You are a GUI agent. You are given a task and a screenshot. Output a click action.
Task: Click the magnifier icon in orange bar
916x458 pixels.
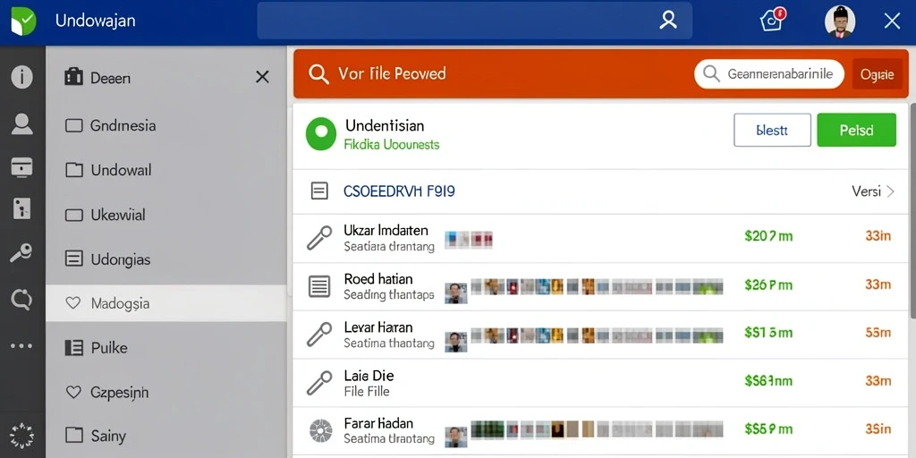[318, 74]
